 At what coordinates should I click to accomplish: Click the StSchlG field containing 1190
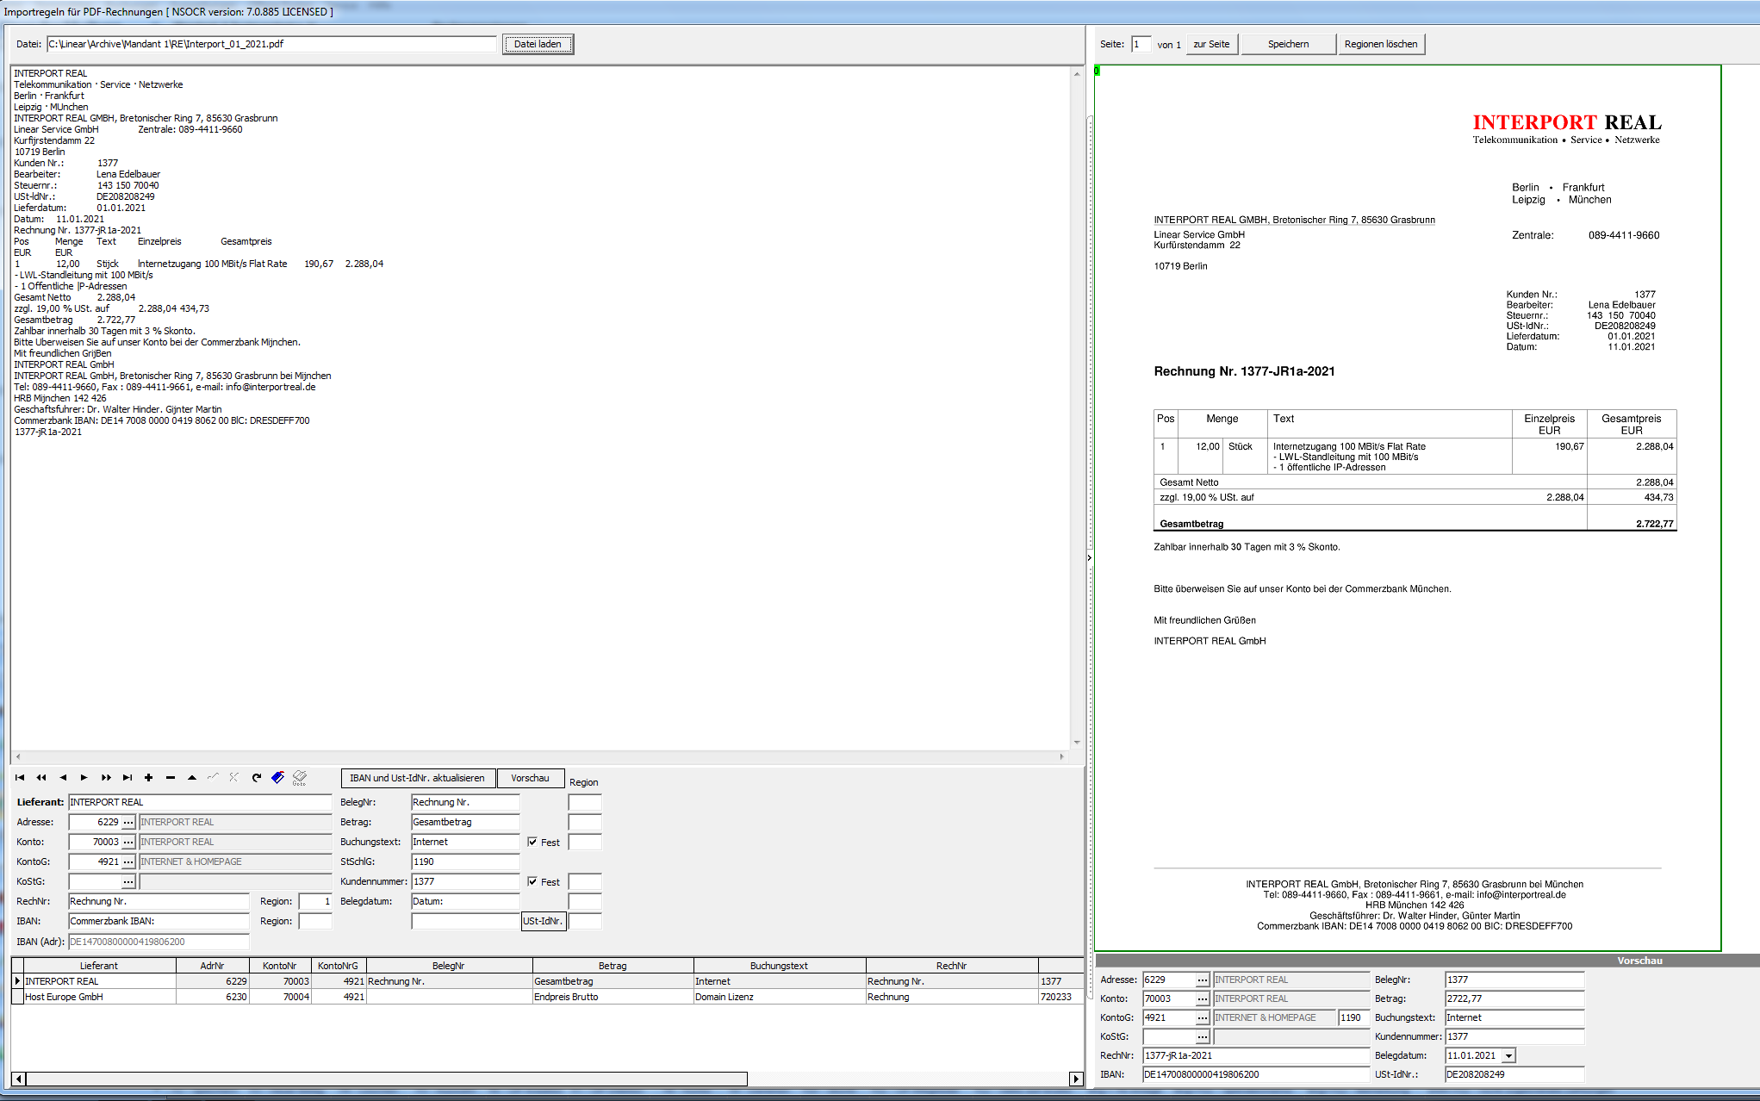coord(465,862)
